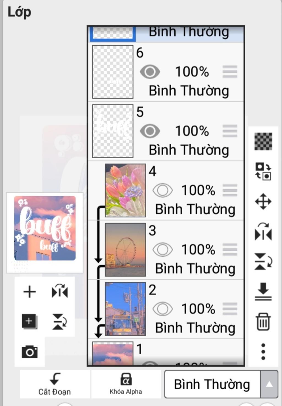This screenshot has width=282, height=406.
Task: Add a new layer with plus icon
Action: [29, 292]
